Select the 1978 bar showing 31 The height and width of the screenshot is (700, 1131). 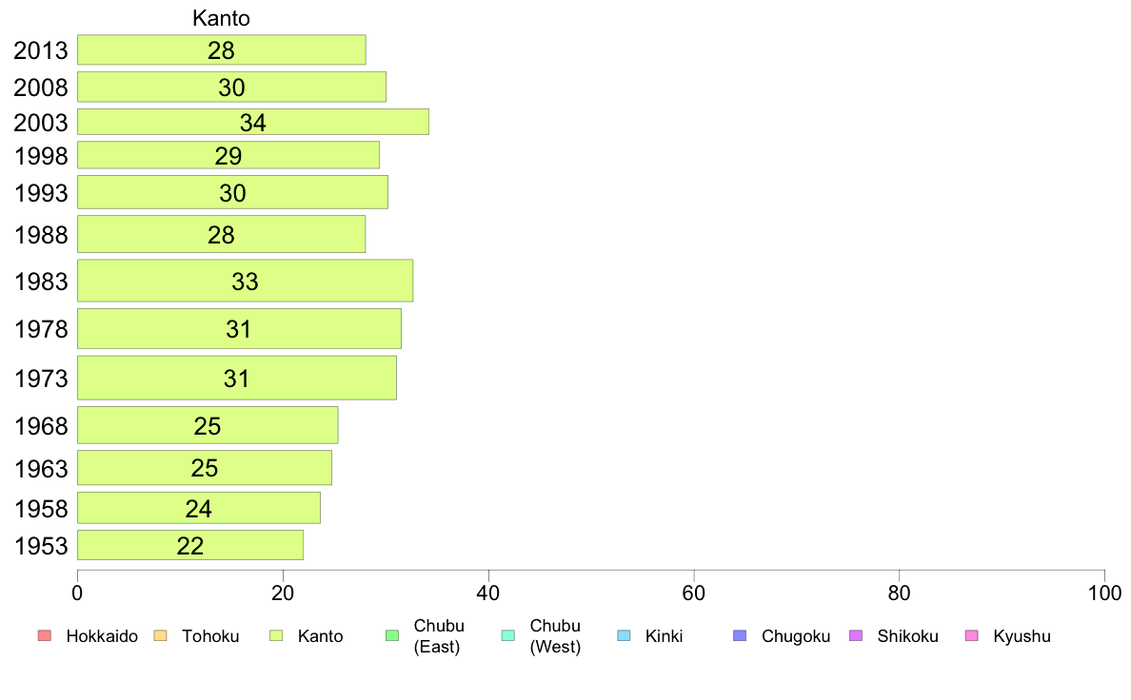(240, 329)
